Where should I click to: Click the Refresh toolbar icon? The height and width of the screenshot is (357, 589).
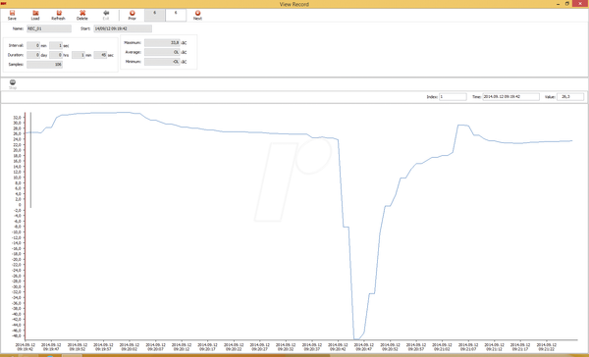coord(58,15)
